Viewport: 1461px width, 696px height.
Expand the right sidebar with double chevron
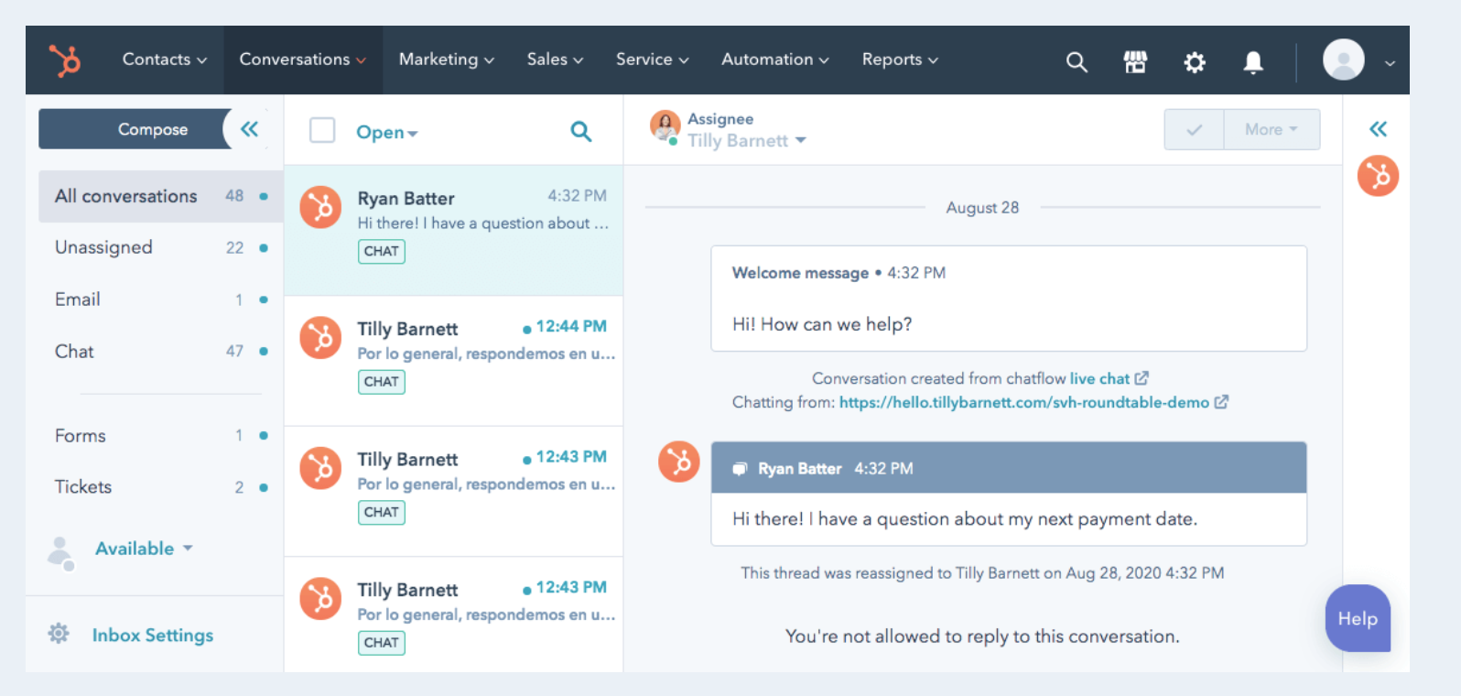(1378, 129)
